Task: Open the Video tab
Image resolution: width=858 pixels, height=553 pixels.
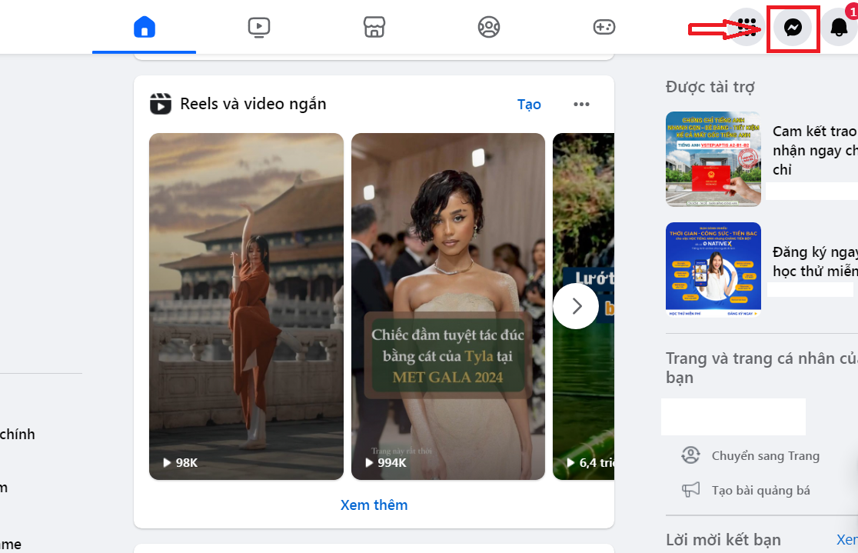Action: pyautogui.click(x=259, y=27)
